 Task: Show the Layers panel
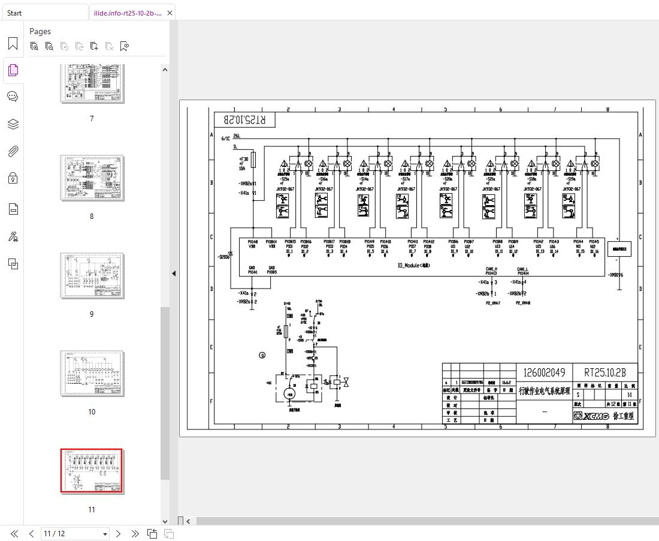click(13, 124)
